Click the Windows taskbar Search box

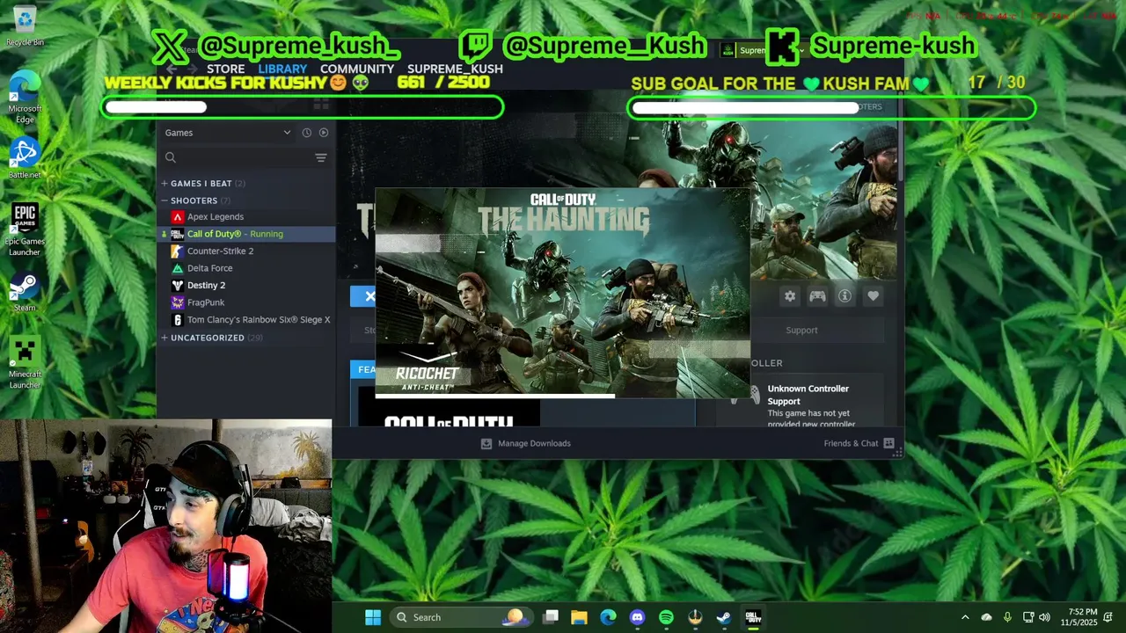[x=459, y=617]
